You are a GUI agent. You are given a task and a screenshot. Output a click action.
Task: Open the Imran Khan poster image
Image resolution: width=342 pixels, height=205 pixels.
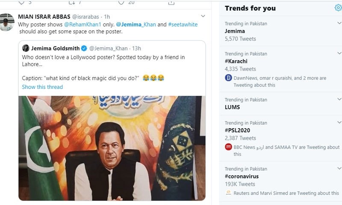[112, 148]
